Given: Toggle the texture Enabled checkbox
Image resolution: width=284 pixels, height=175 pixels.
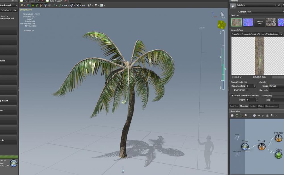Looking at the screenshot, I should pyautogui.click(x=241, y=77).
